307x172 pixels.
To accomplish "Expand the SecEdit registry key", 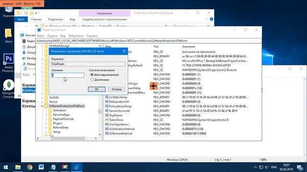I will 42,97.
